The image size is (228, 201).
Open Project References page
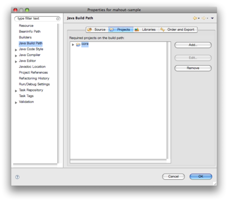point(33,73)
